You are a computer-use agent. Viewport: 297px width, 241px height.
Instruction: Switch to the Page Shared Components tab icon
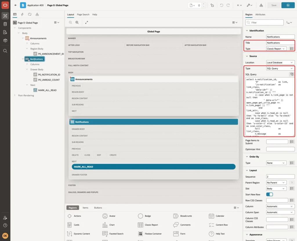coord(37,14)
